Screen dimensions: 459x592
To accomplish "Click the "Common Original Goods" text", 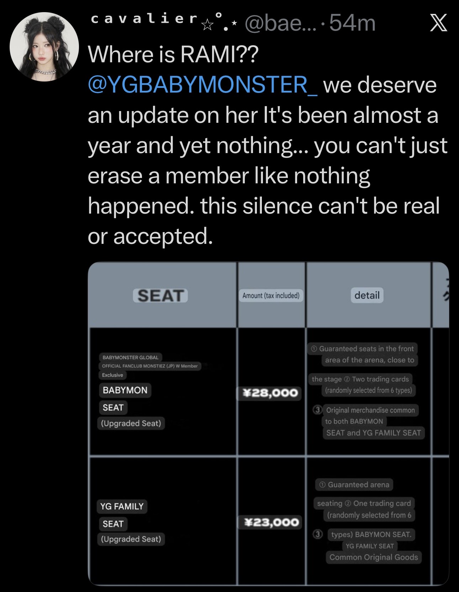I will pyautogui.click(x=374, y=557).
